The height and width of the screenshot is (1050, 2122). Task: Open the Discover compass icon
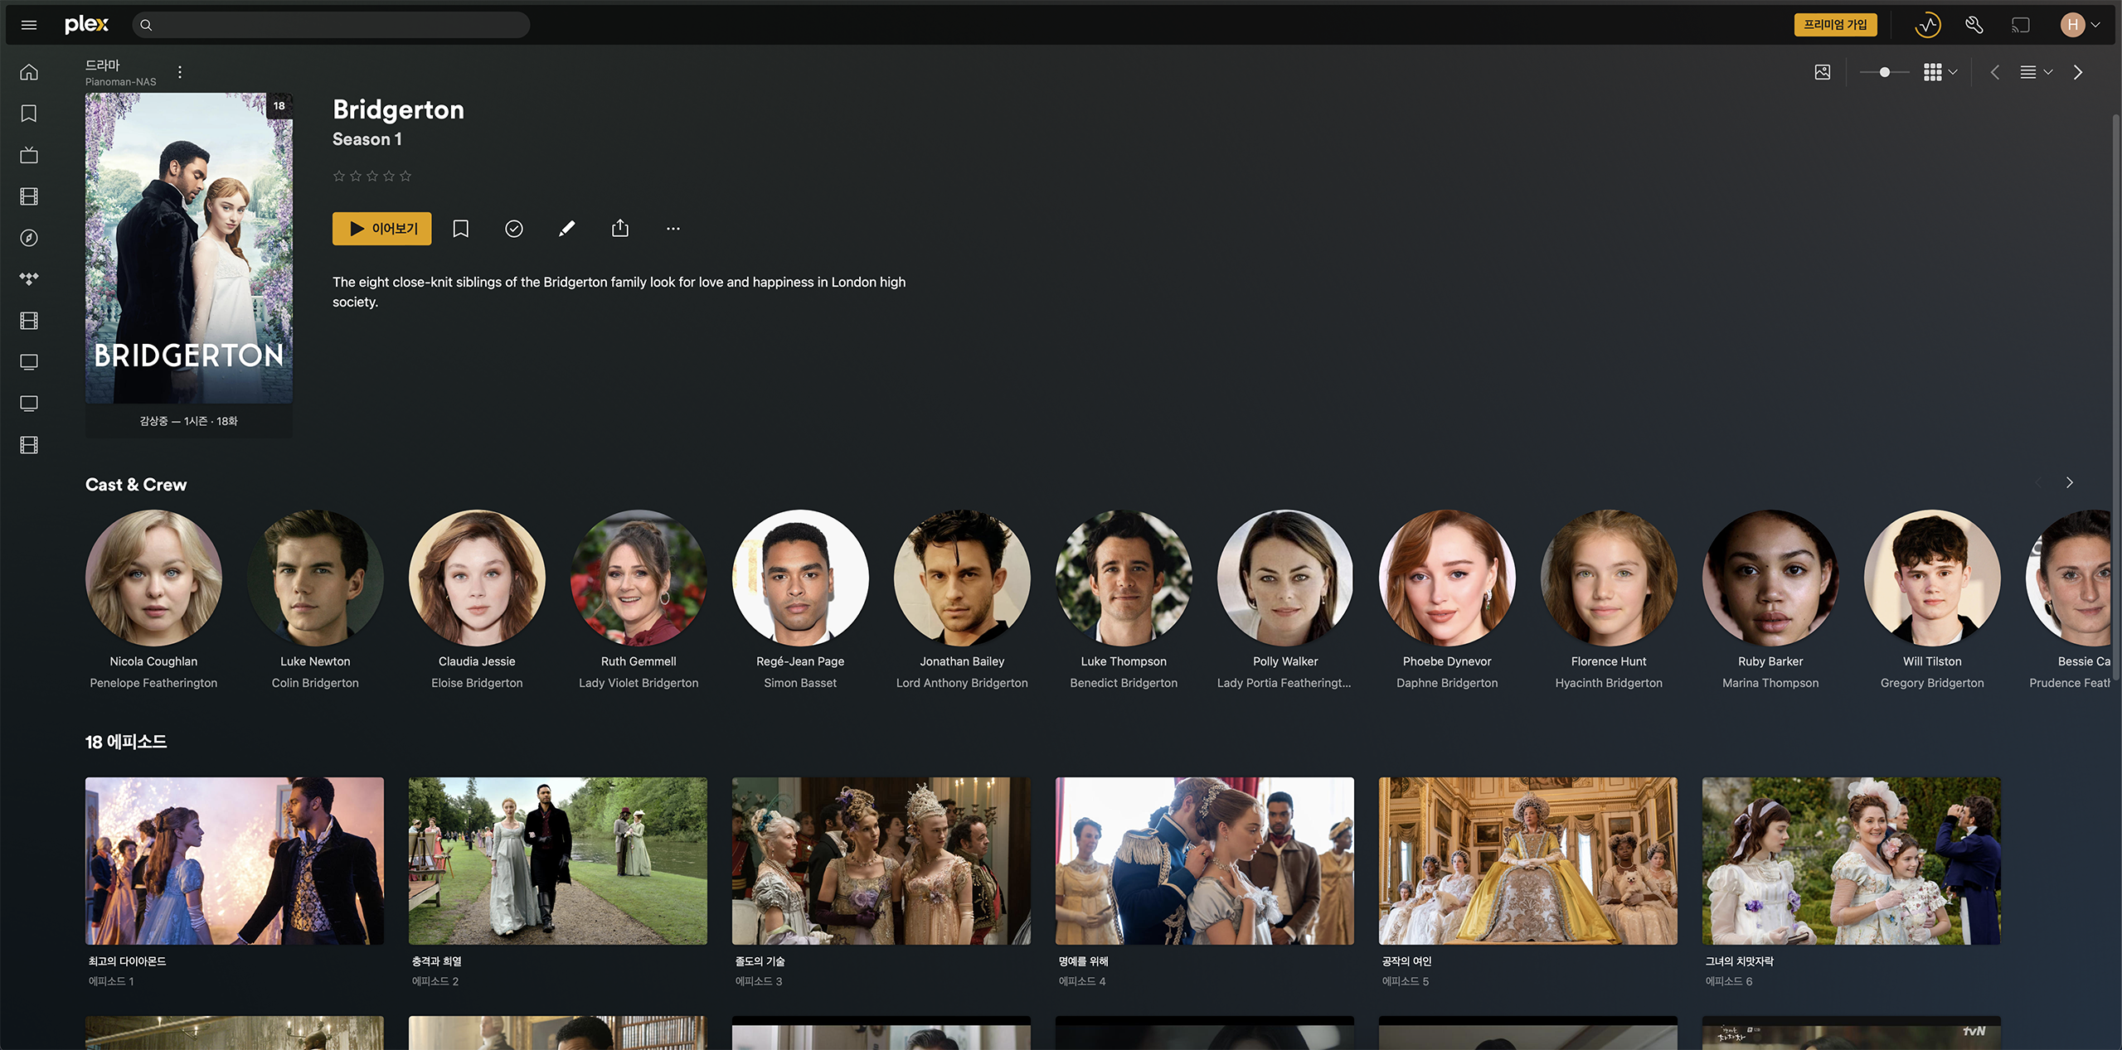(29, 238)
